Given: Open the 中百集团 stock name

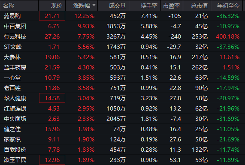Looking at the screenshot, I should click(15, 26).
